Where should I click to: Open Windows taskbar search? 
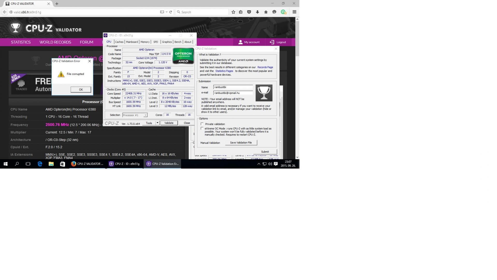coord(17,164)
